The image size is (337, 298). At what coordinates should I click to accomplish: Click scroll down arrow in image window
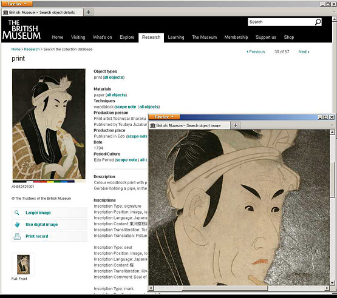pyautogui.click(x=332, y=282)
